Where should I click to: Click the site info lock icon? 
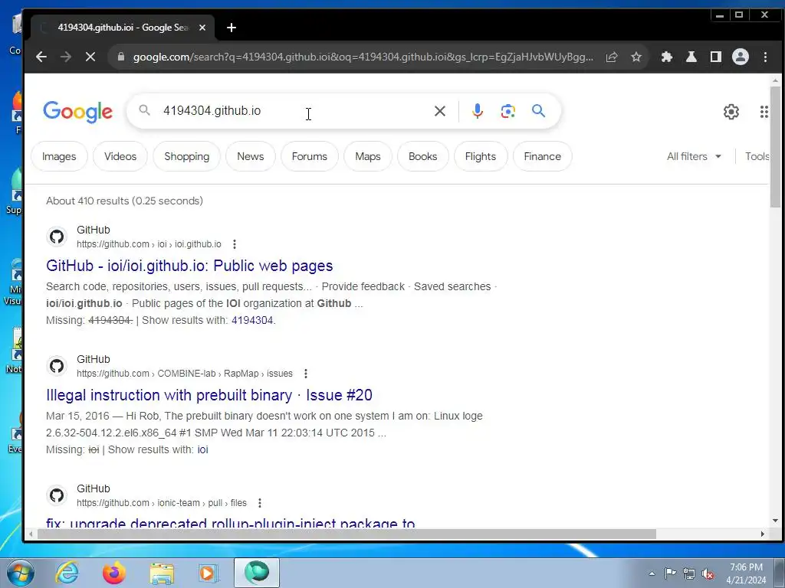[120, 57]
